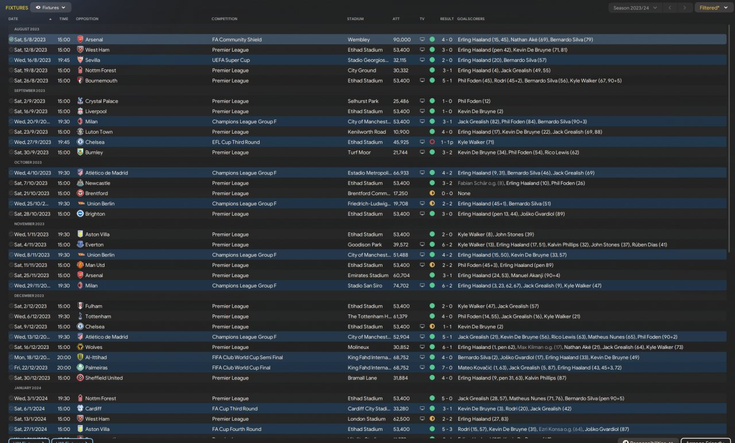Tick the selection circle for Sat, 12/8/2023 West Ham
The height and width of the screenshot is (443, 735).
tap(11, 50)
